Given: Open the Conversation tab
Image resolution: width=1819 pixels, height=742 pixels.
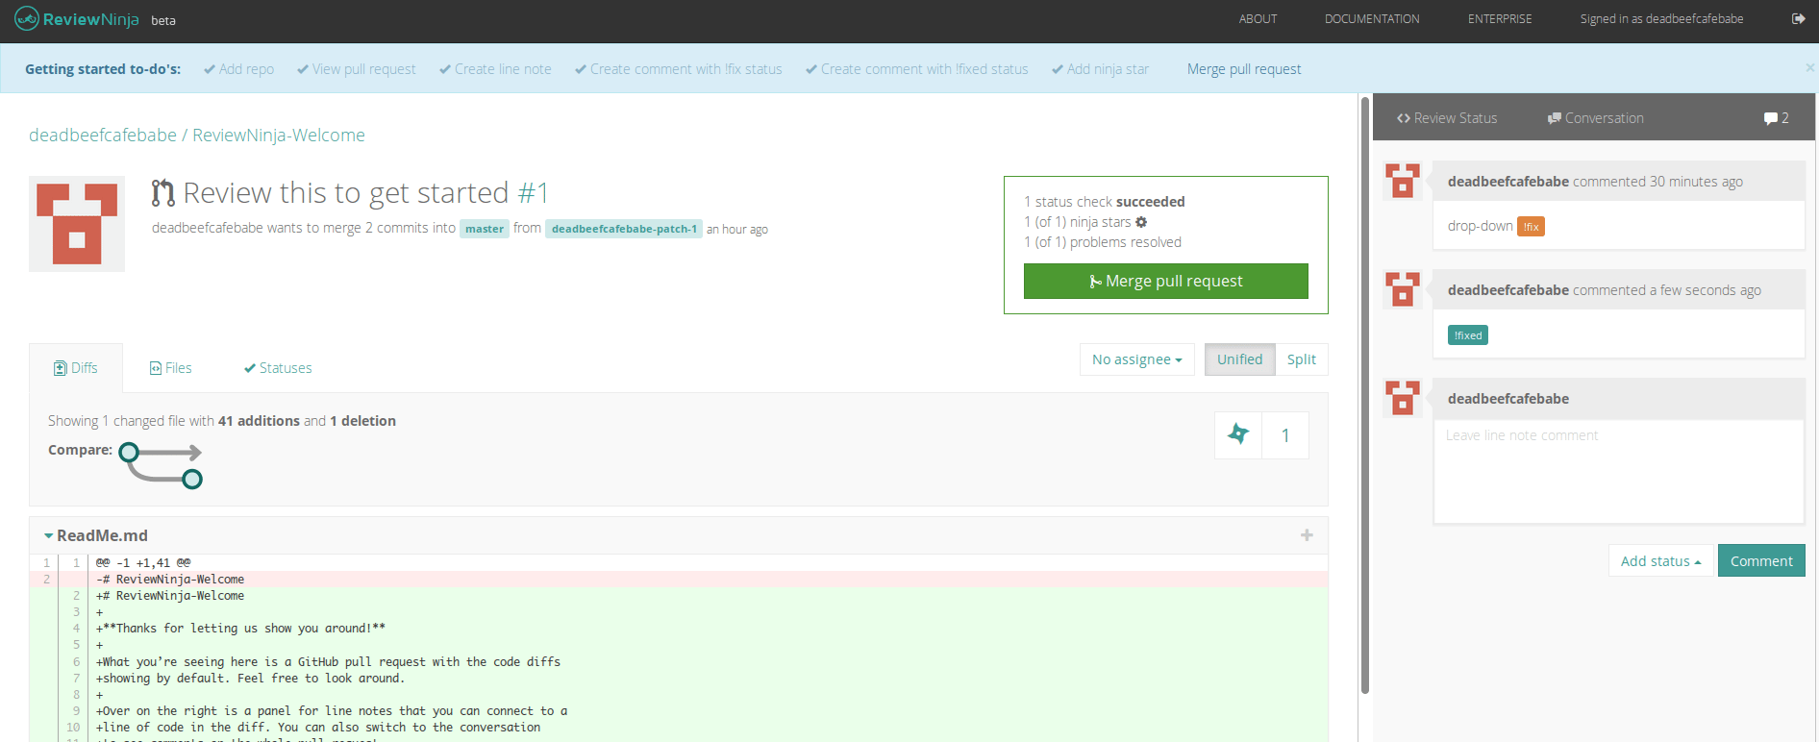Looking at the screenshot, I should click(1595, 118).
